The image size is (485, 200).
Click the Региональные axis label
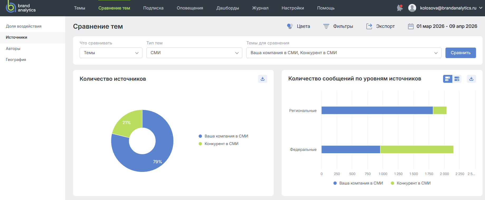(x=303, y=111)
